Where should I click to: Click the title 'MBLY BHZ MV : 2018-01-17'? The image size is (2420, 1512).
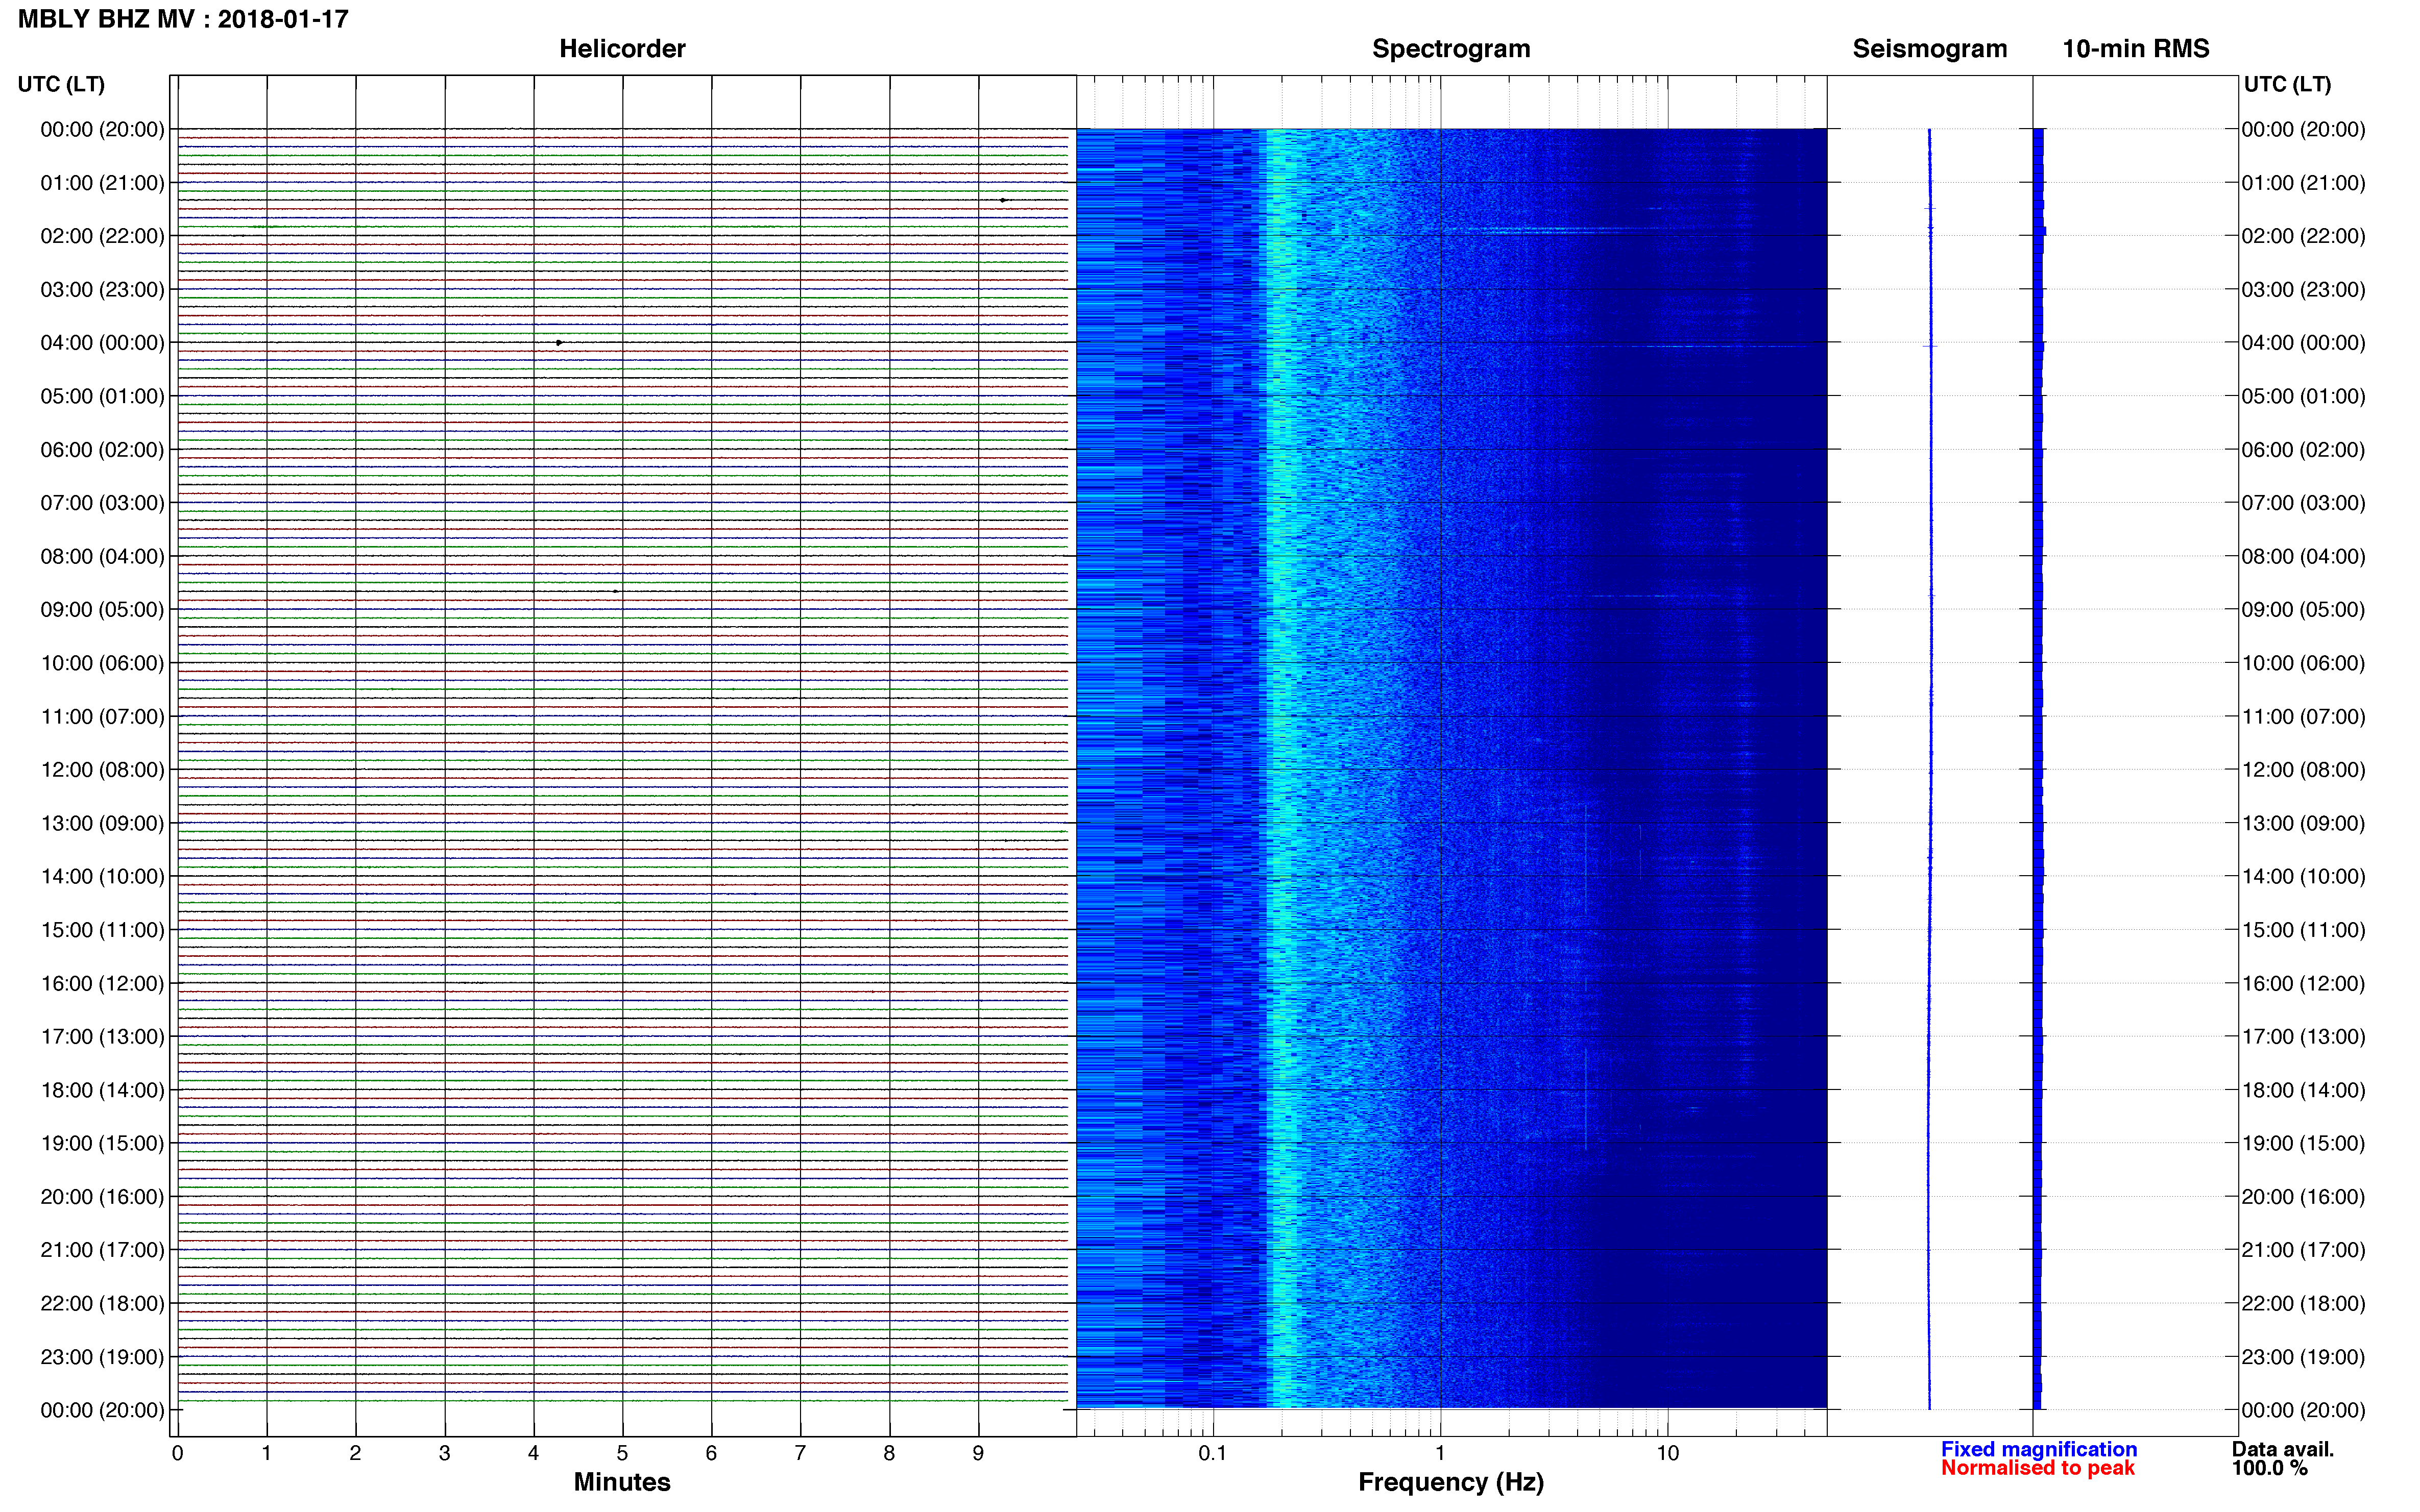coord(183,19)
